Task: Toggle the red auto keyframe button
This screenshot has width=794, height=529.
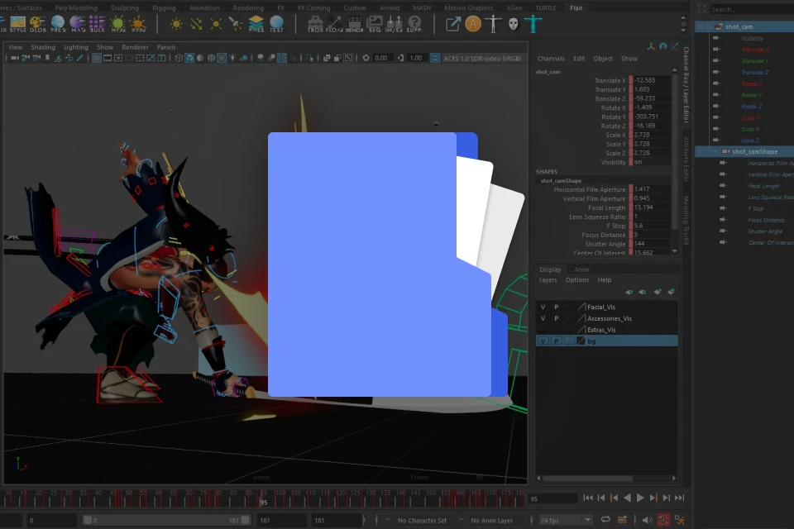Action: point(663,520)
